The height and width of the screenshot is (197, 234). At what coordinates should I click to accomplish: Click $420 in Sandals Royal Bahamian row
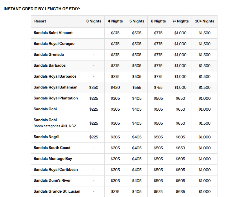(x=115, y=88)
